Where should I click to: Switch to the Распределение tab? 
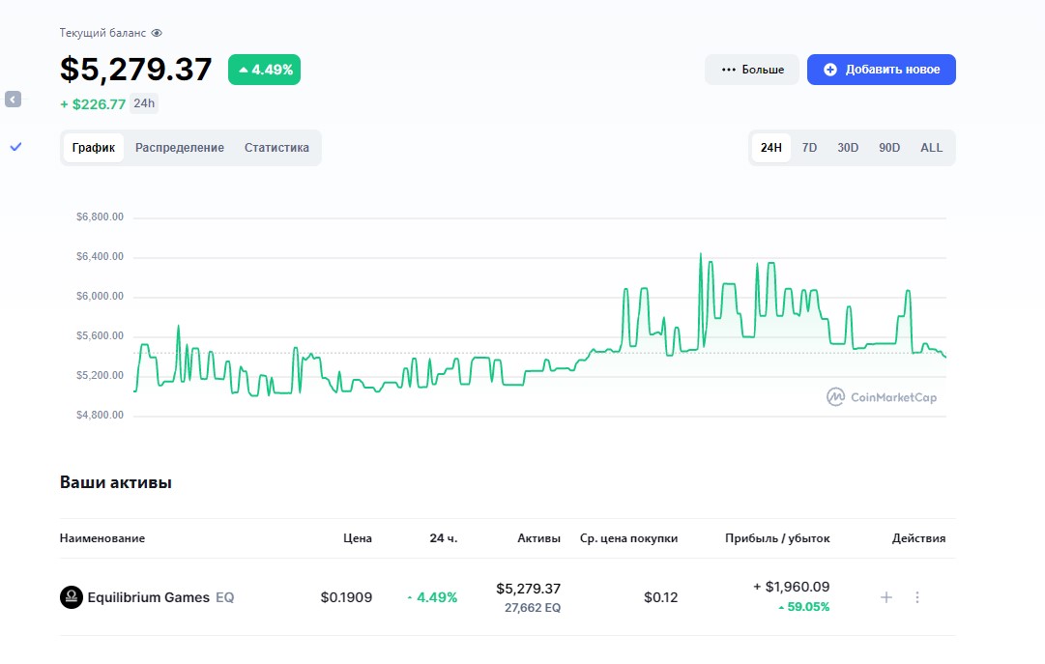coord(179,147)
